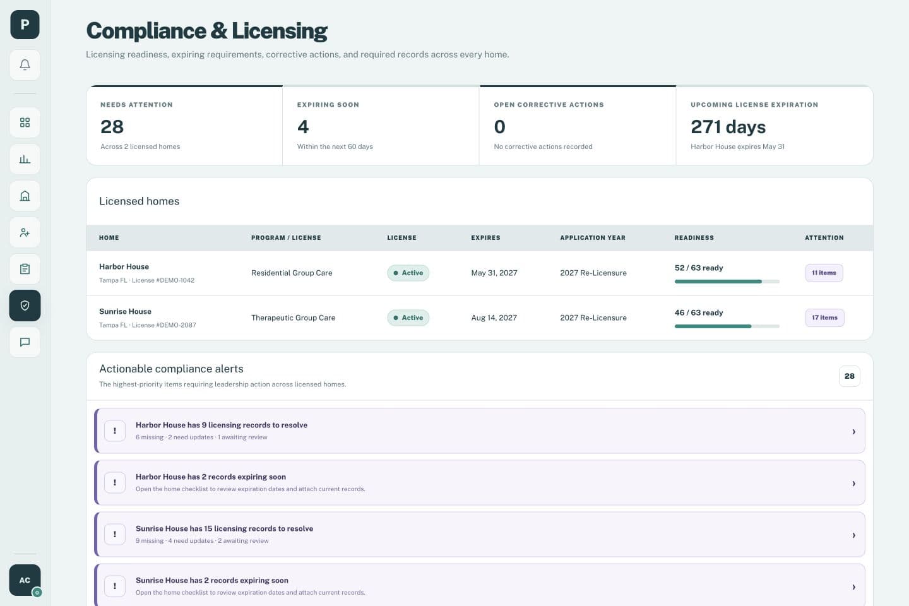
Task: Open the AC user avatar
Action: pos(25,580)
